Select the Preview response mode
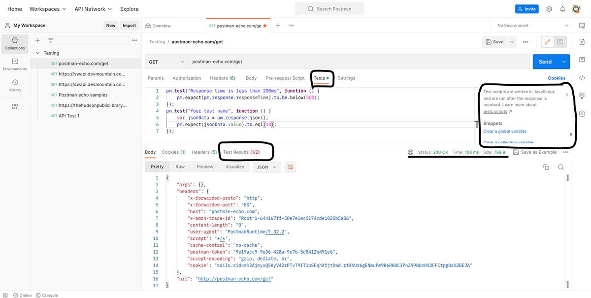The height and width of the screenshot is (298, 591). 205,166
